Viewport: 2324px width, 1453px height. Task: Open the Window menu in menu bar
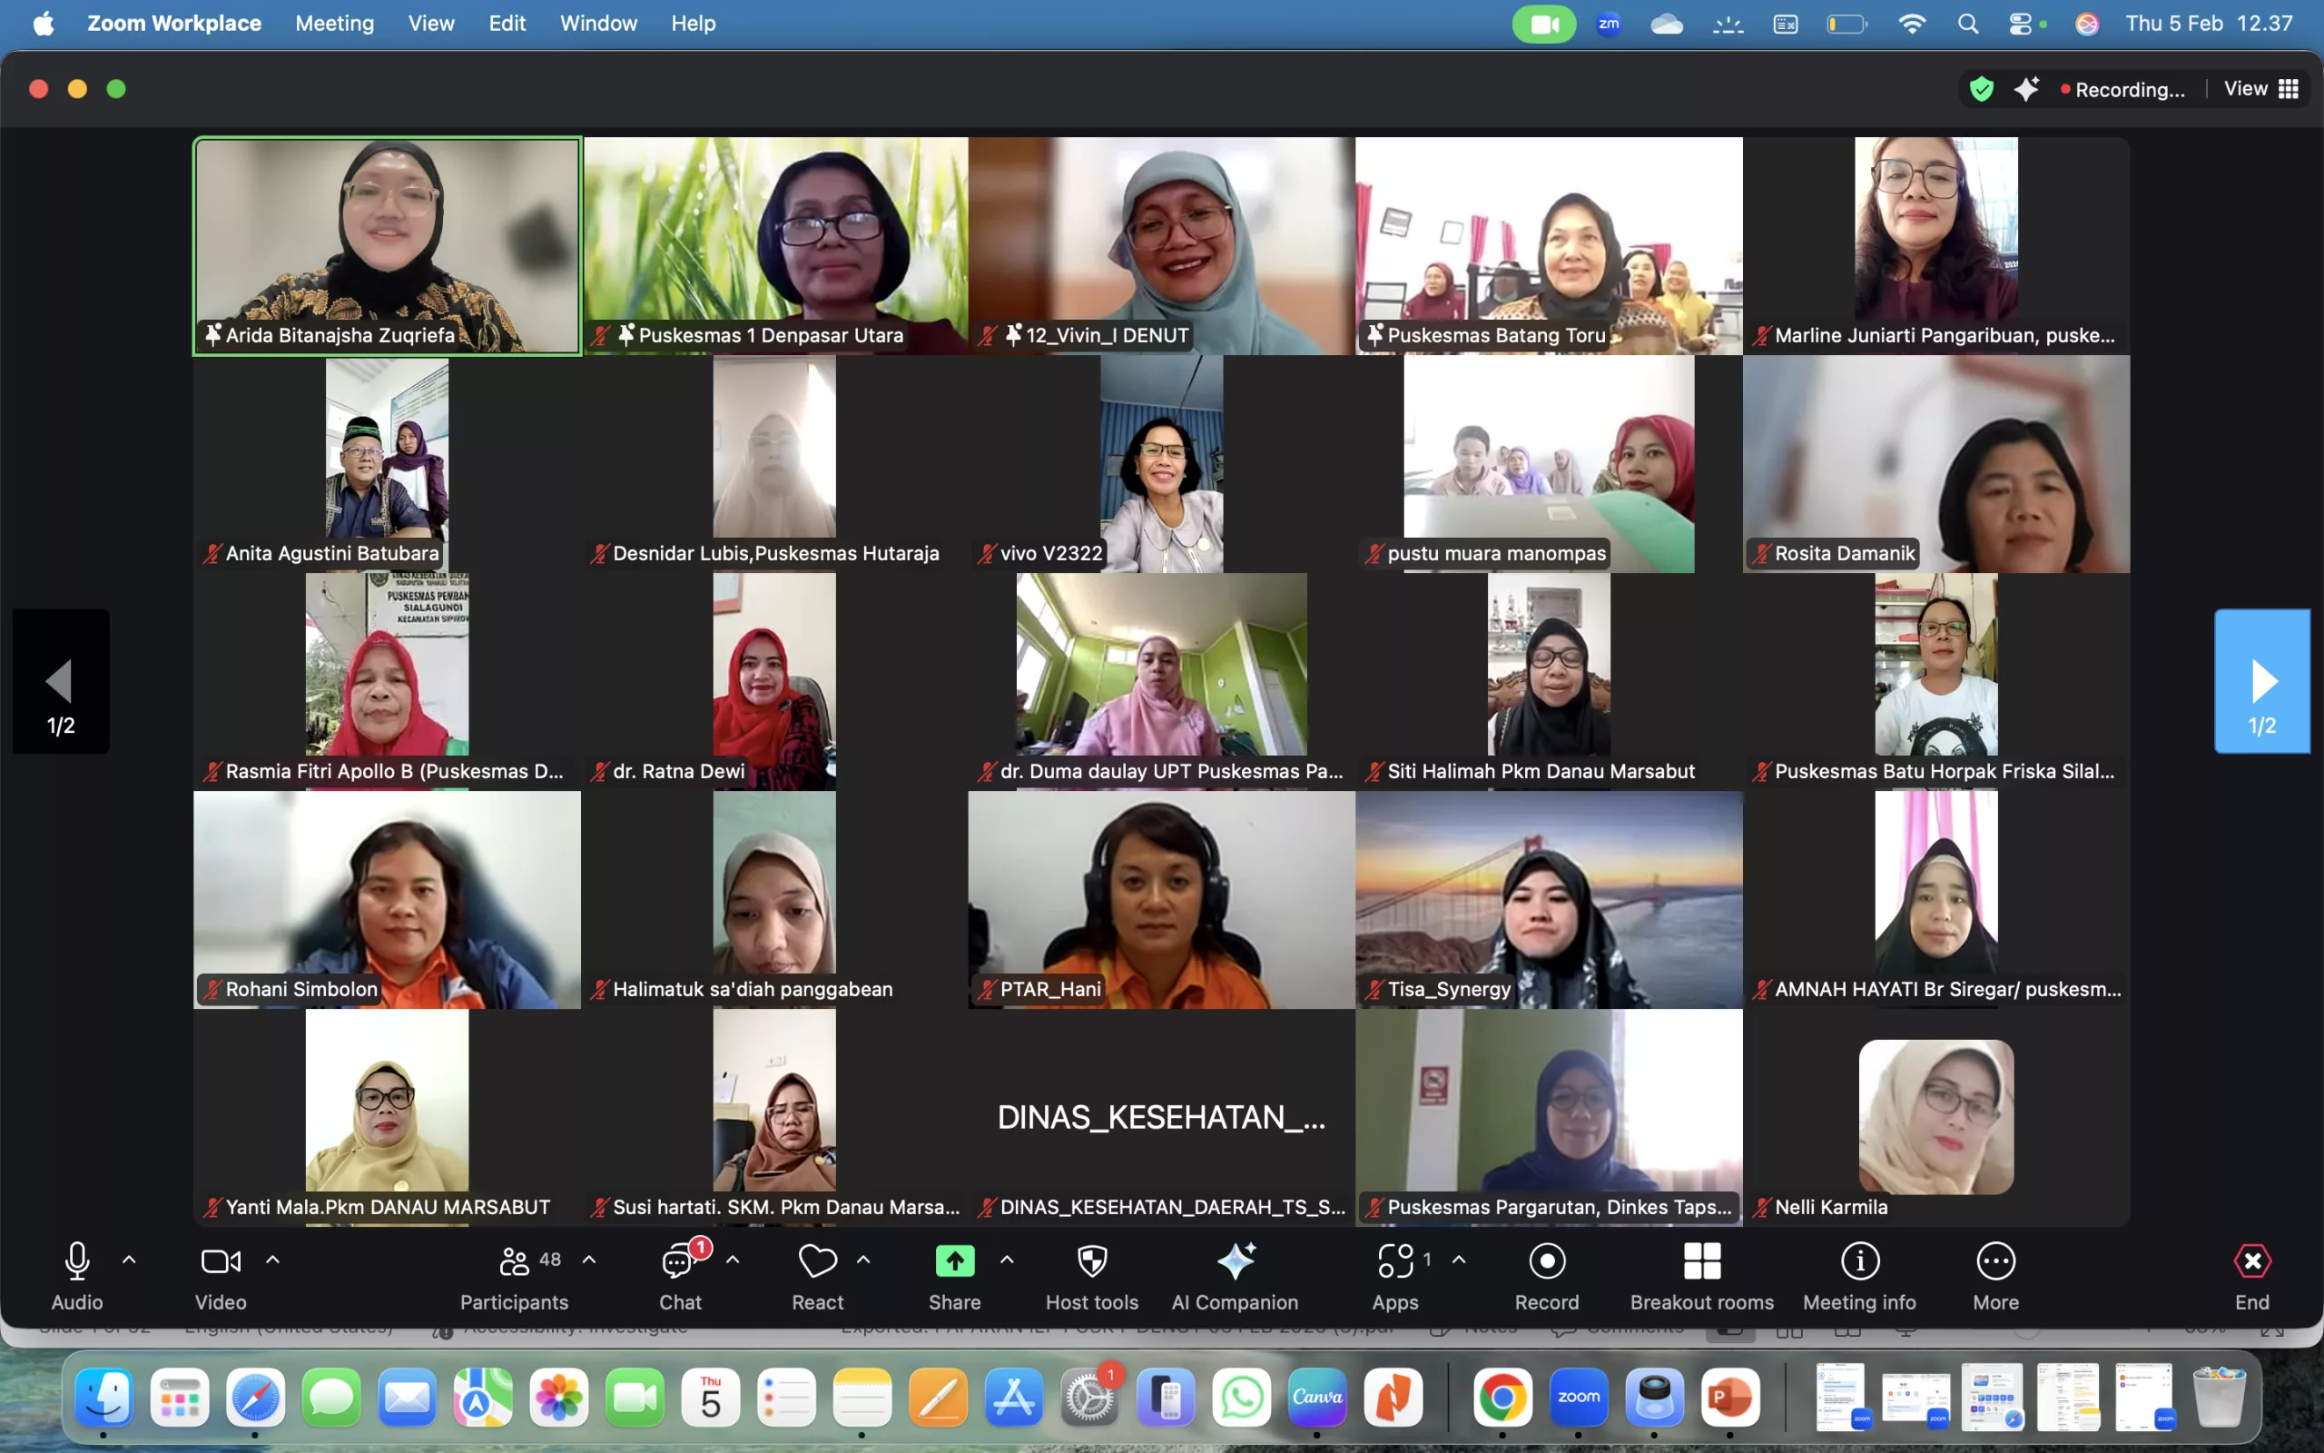point(597,23)
